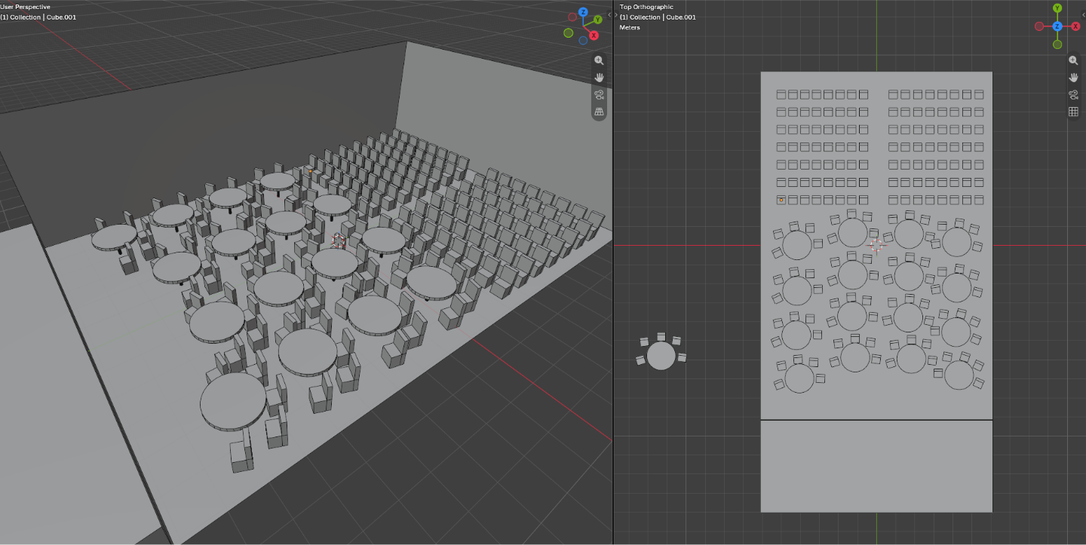Select the pan hand in the perspective viewport
This screenshot has height=545, width=1086.
click(599, 78)
